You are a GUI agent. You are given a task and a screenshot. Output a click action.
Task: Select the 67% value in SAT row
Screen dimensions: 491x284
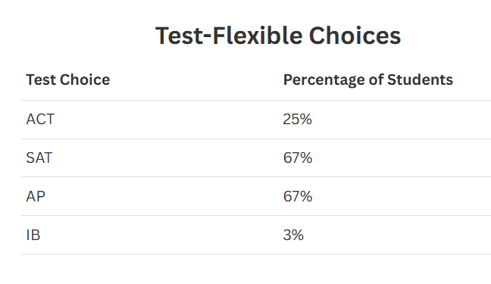tap(298, 158)
